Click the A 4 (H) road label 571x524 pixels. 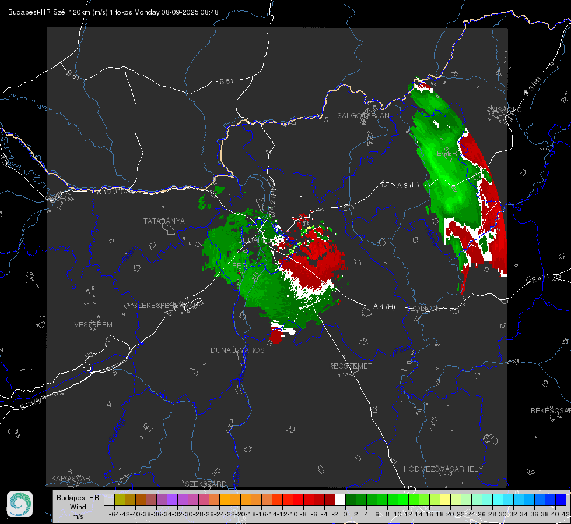tap(384, 307)
